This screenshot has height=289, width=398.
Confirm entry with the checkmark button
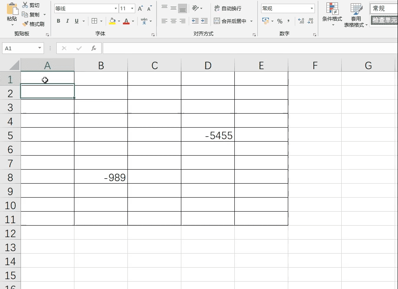pos(79,48)
